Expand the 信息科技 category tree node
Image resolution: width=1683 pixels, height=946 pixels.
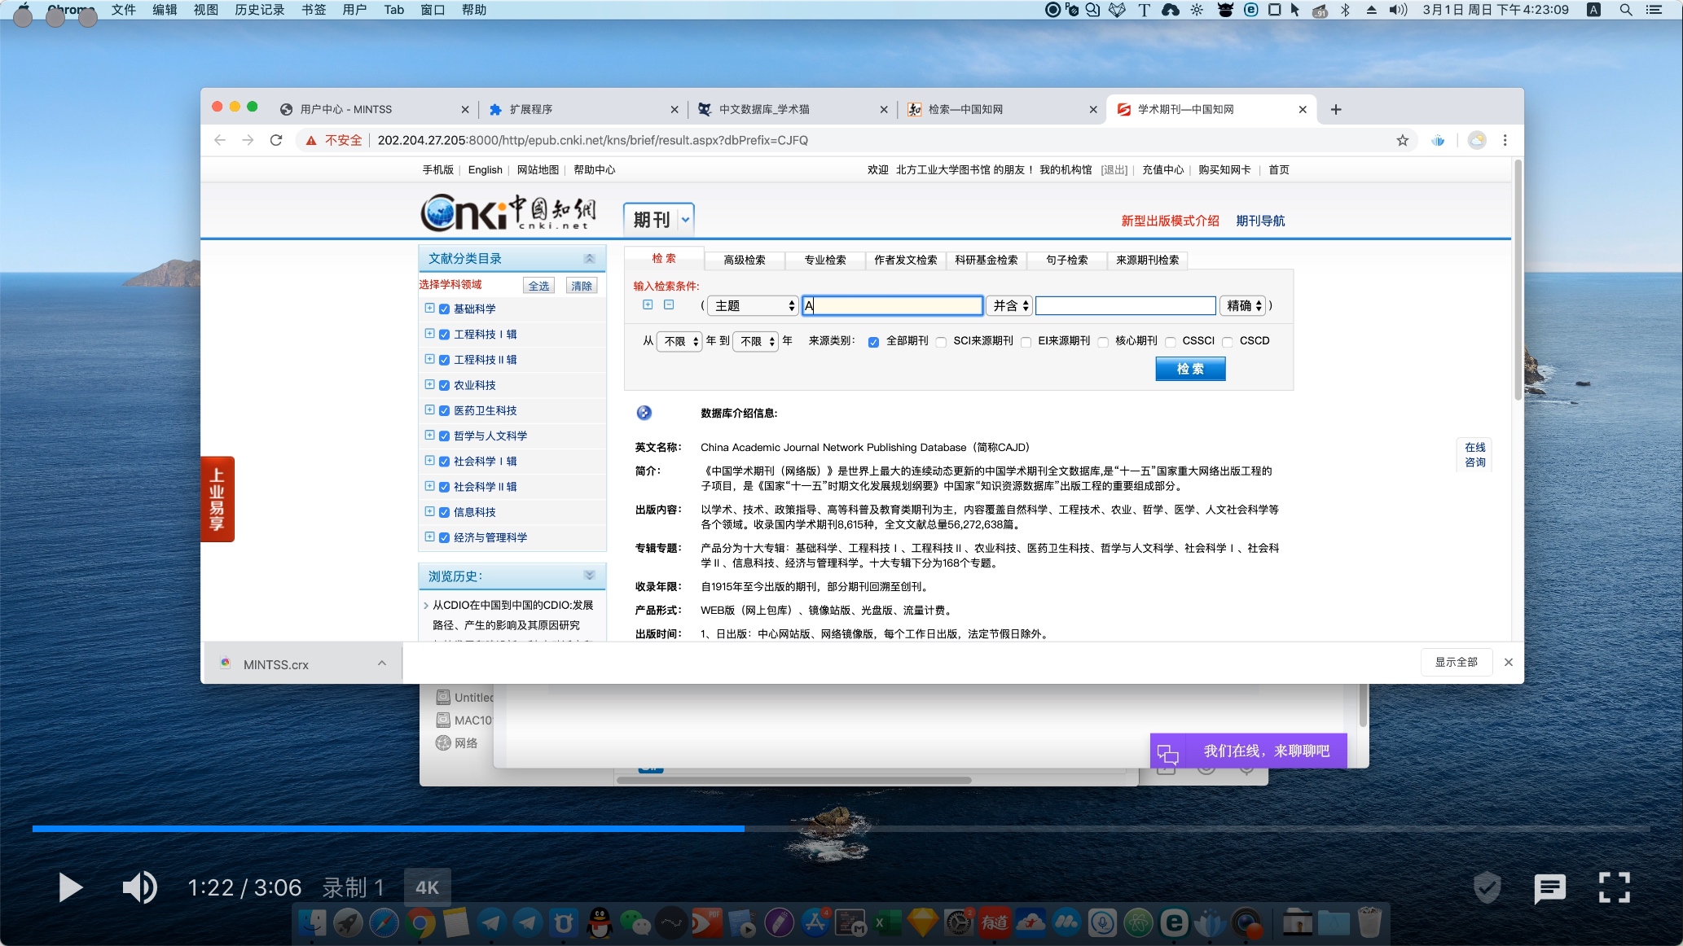[x=429, y=511]
